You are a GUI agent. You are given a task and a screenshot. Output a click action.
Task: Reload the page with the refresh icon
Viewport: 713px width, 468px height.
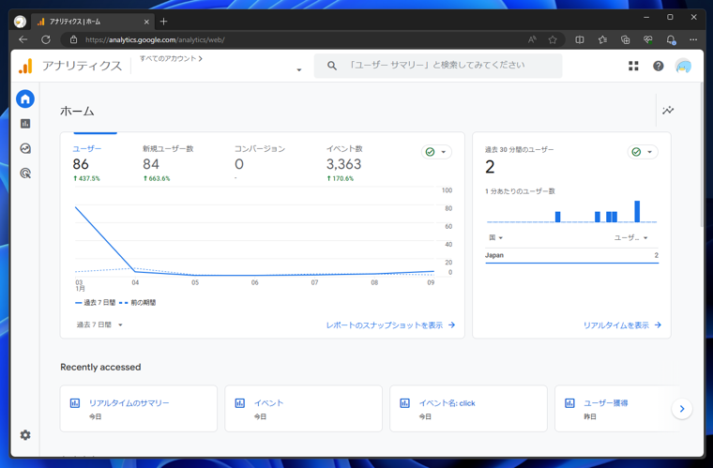click(46, 39)
